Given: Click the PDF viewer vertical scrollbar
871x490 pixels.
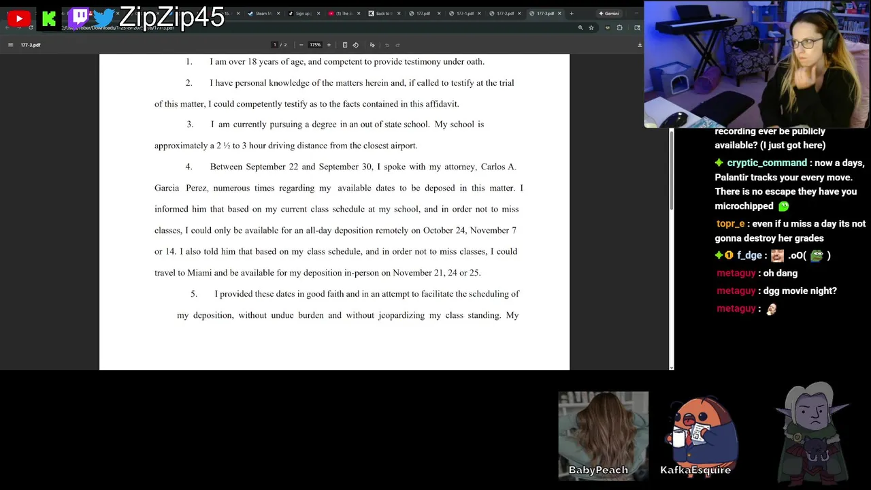Looking at the screenshot, I should [672, 170].
